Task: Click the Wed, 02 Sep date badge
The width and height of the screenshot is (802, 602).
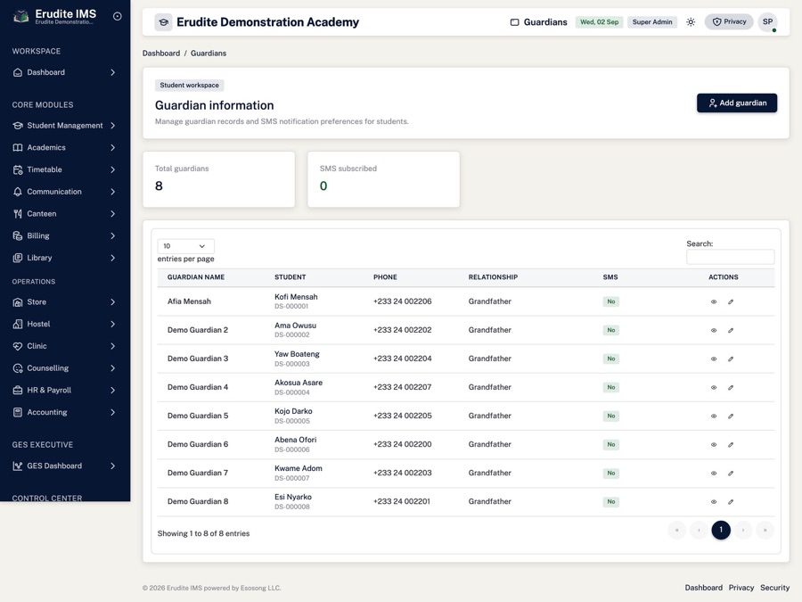Action: coord(600,22)
